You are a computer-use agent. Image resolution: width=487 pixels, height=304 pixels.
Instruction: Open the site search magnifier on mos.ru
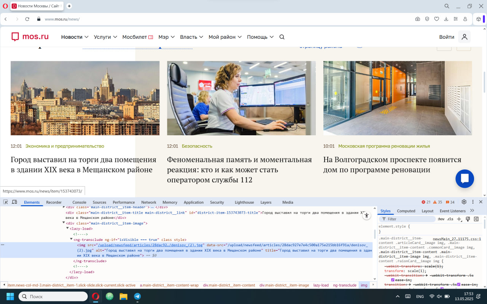pyautogui.click(x=282, y=37)
